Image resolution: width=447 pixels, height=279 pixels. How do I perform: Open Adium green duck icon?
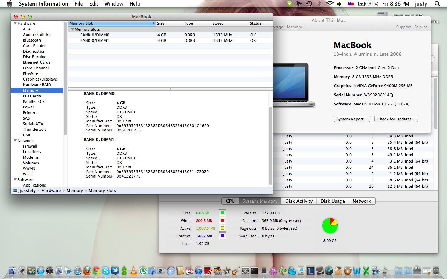click(x=124, y=271)
